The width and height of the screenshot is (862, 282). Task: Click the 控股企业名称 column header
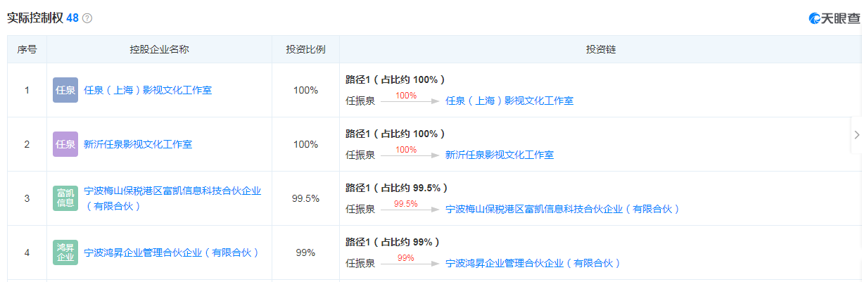(x=159, y=50)
